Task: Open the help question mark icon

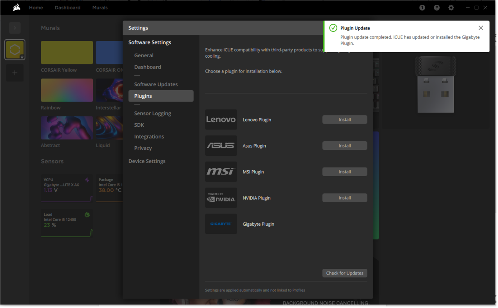Action: click(436, 7)
